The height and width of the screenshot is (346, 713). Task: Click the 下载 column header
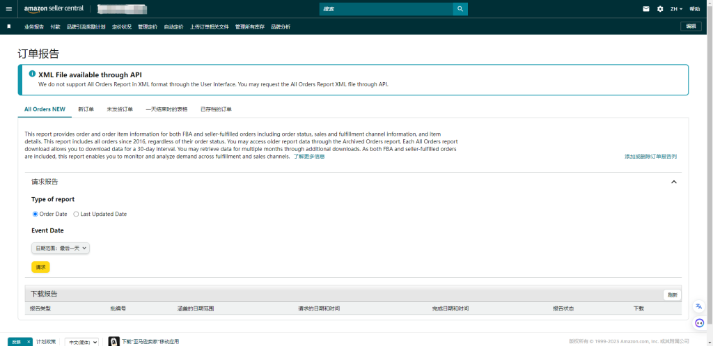pyautogui.click(x=639, y=308)
